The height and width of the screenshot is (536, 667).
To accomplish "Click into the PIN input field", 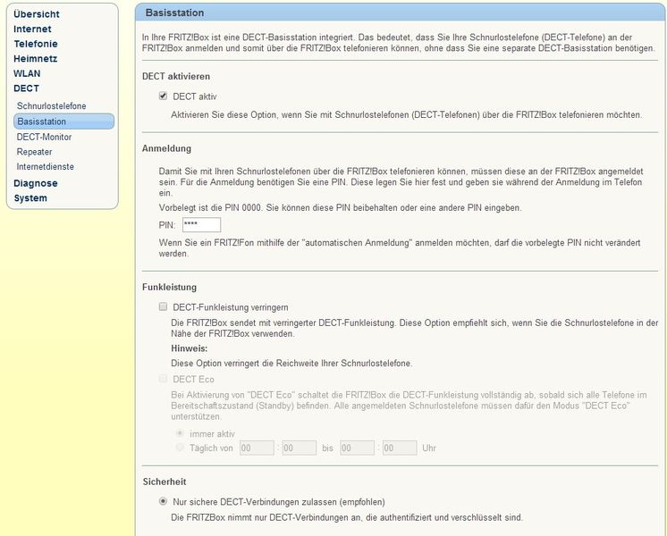I will 202,225.
